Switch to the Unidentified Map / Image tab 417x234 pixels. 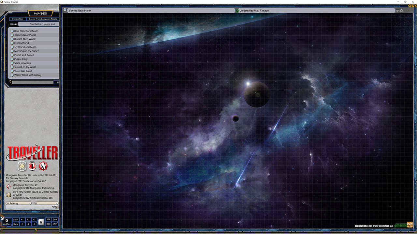pos(257,10)
